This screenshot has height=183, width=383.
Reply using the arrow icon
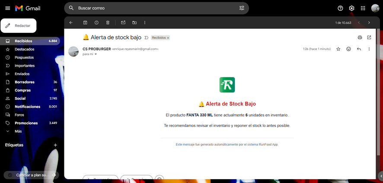(359, 49)
